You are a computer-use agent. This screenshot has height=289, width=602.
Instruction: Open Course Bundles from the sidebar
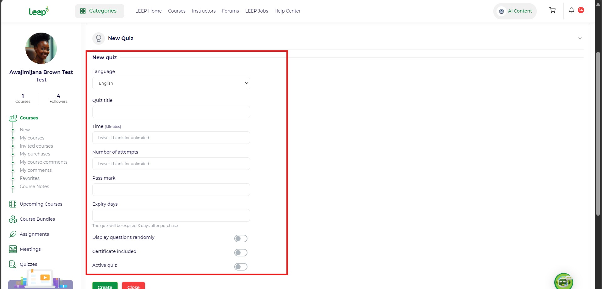pos(37,219)
